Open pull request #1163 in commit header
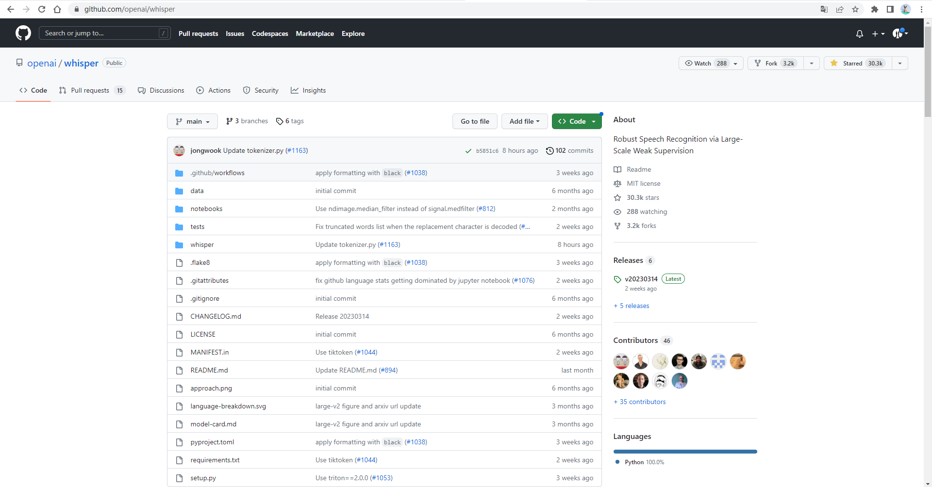The width and height of the screenshot is (932, 487). coord(297,151)
